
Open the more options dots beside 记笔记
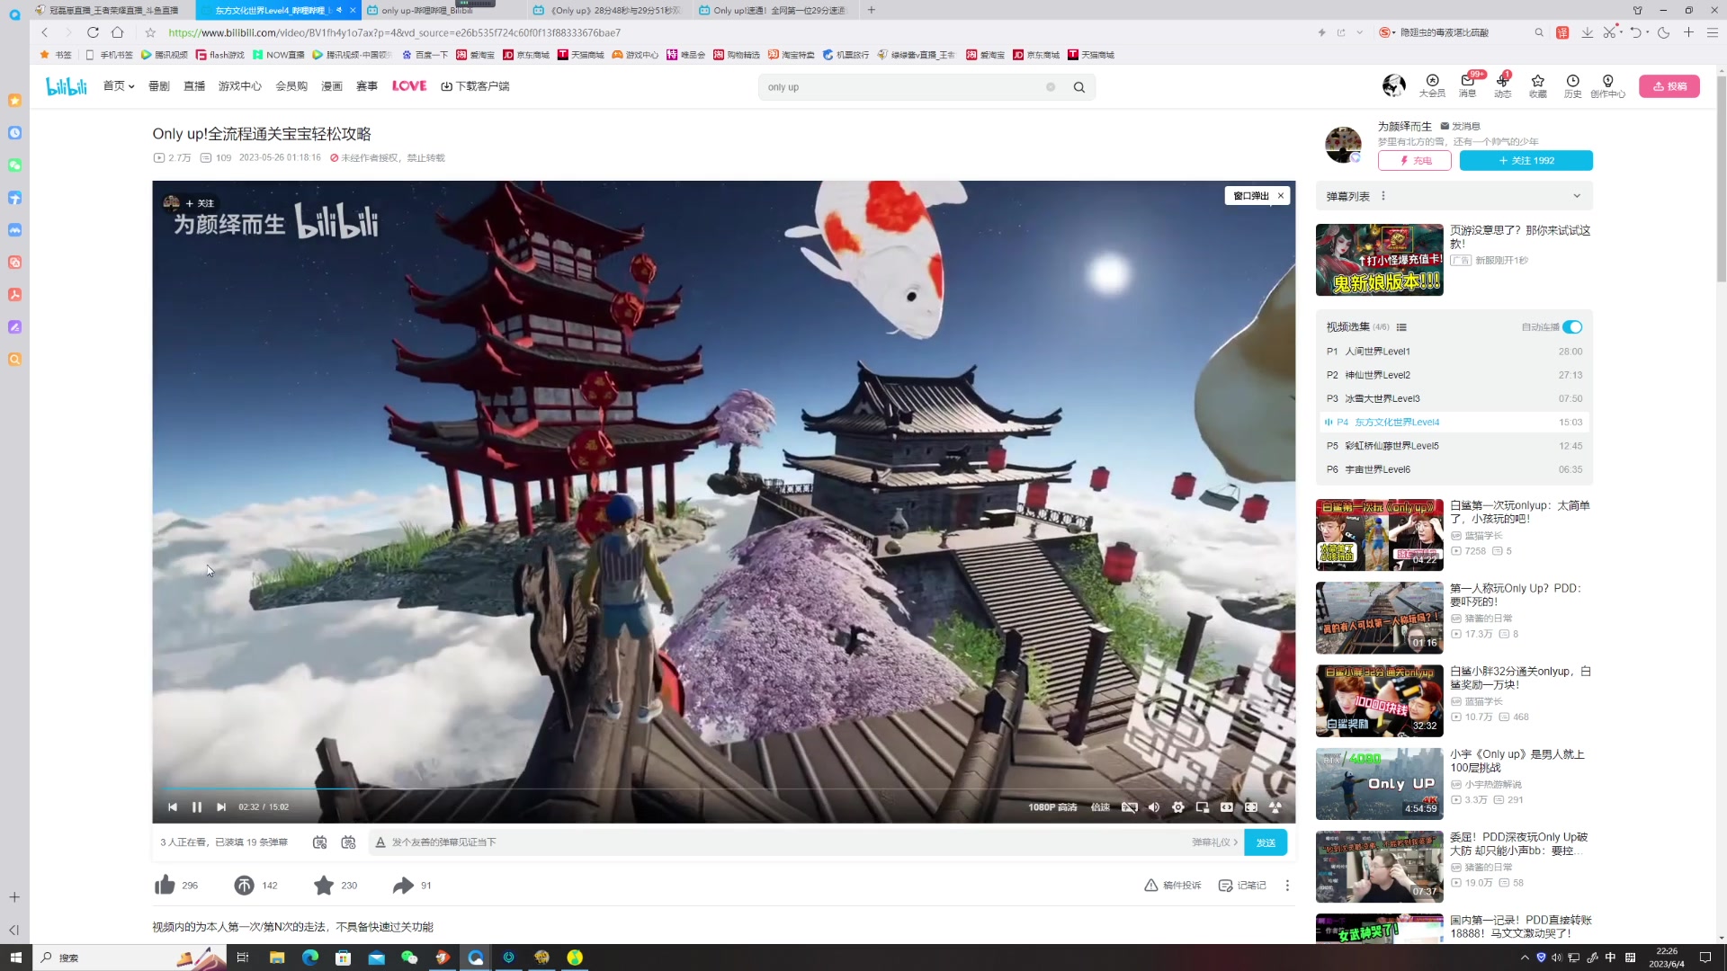pos(1287,886)
